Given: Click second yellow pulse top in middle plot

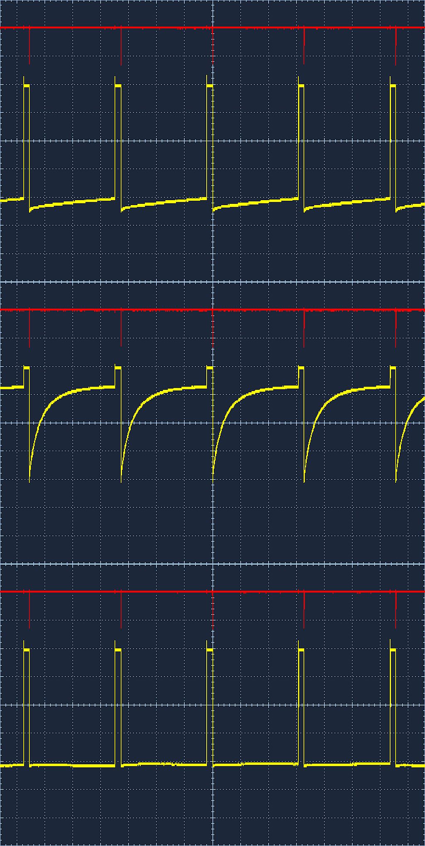Looking at the screenshot, I should click(118, 368).
